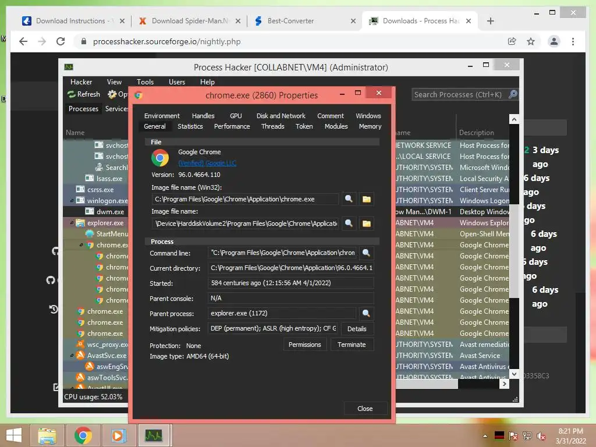Screen dimensions: 596x447
Task: Open the Token tab
Action: tap(304, 126)
